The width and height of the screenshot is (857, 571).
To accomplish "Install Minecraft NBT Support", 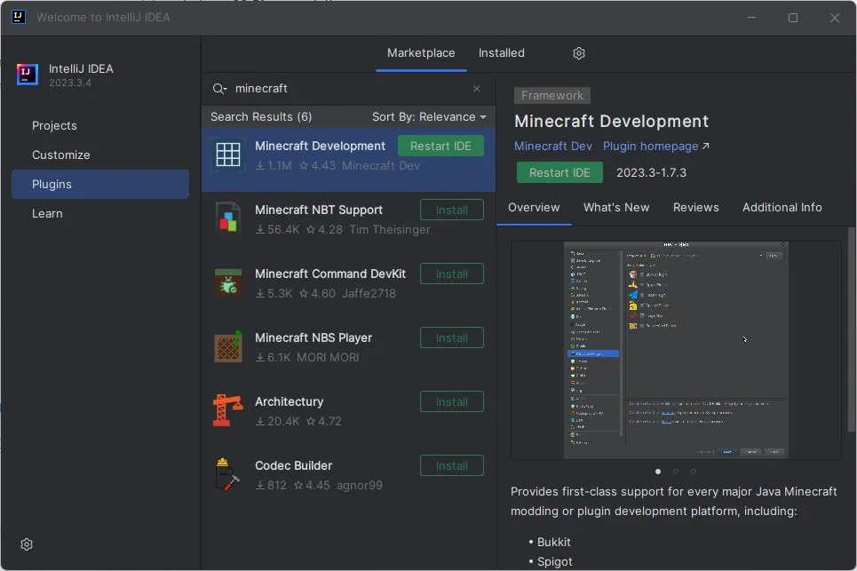I will click(451, 210).
